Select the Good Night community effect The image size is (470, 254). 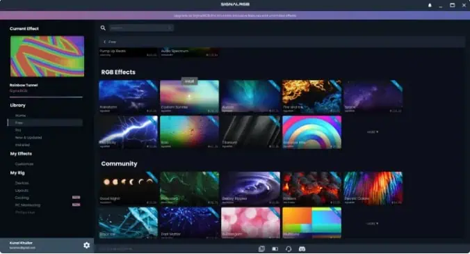(129, 188)
